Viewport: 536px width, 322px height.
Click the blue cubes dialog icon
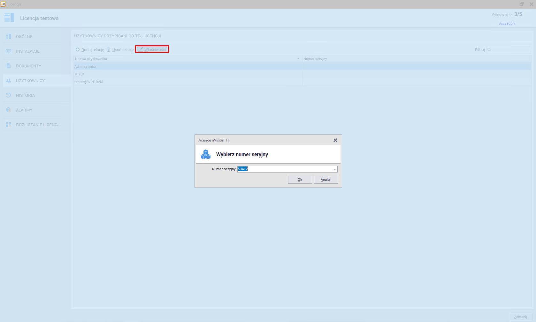206,154
